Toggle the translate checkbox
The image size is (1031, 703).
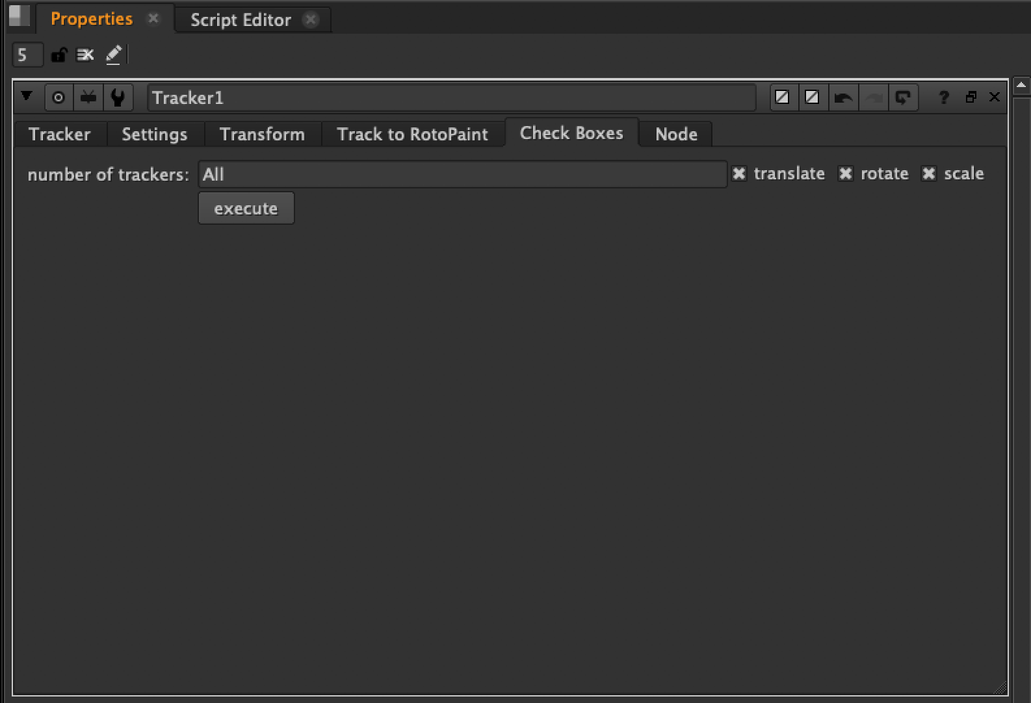tap(739, 173)
